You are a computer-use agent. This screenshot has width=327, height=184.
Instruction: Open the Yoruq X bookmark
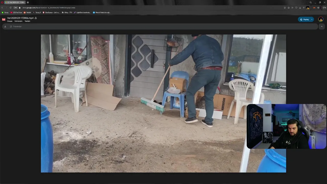click(37, 13)
